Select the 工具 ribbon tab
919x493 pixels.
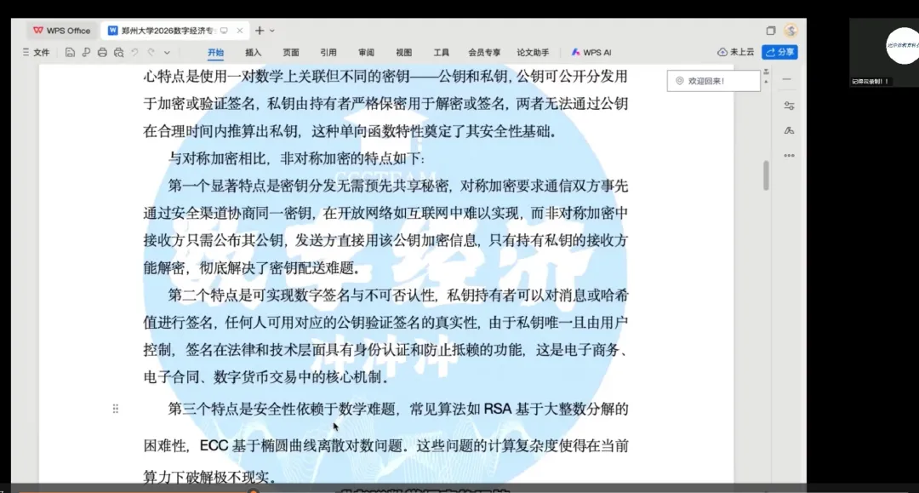pos(442,52)
